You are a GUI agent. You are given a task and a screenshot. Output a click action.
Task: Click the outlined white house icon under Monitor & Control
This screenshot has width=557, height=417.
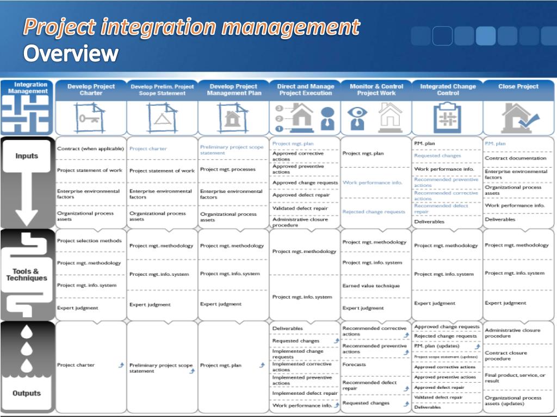(390, 117)
